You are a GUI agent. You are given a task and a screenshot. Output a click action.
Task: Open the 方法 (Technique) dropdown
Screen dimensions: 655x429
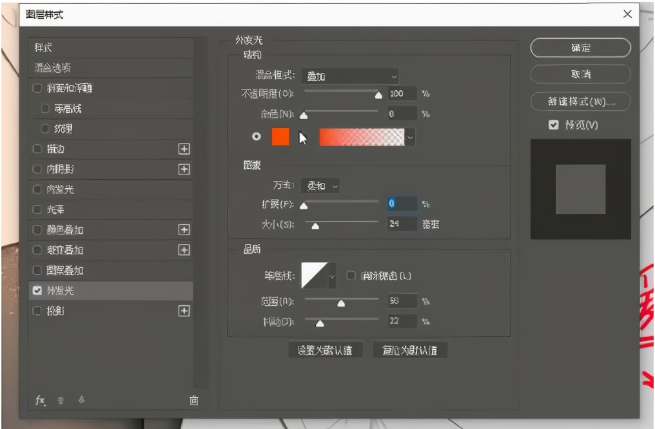click(x=320, y=186)
